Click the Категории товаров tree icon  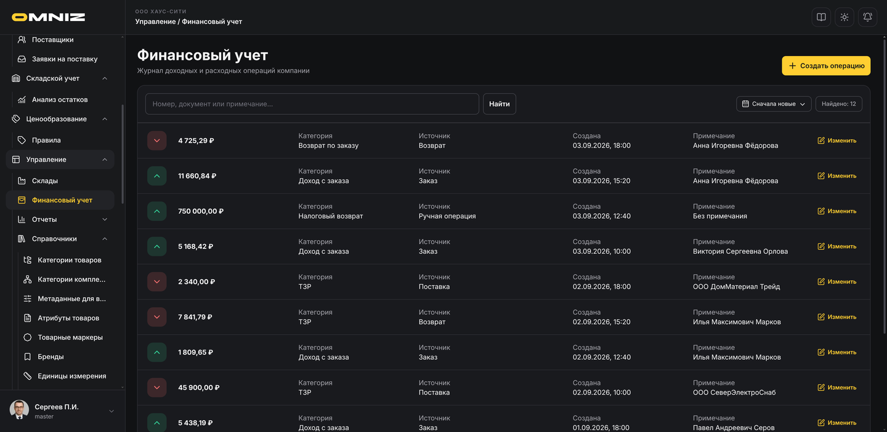(x=27, y=260)
